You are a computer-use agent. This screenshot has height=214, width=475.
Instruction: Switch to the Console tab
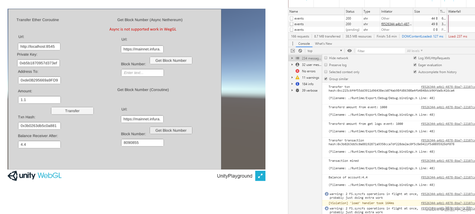304,44
